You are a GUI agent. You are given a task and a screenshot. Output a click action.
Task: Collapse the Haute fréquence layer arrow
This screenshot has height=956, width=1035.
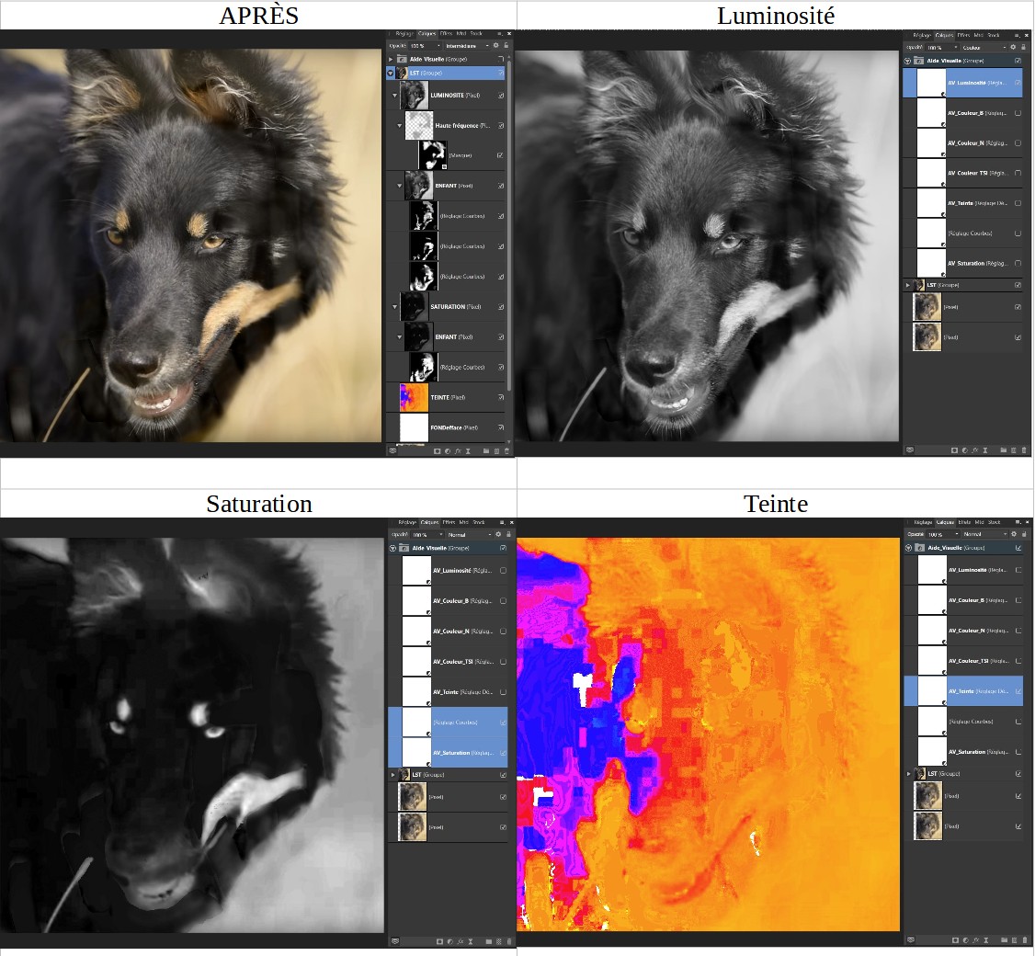(399, 125)
